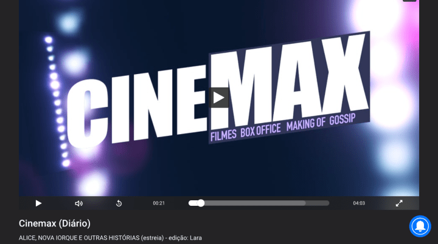
Task: Click the large play overlay in video center
Action: click(219, 97)
